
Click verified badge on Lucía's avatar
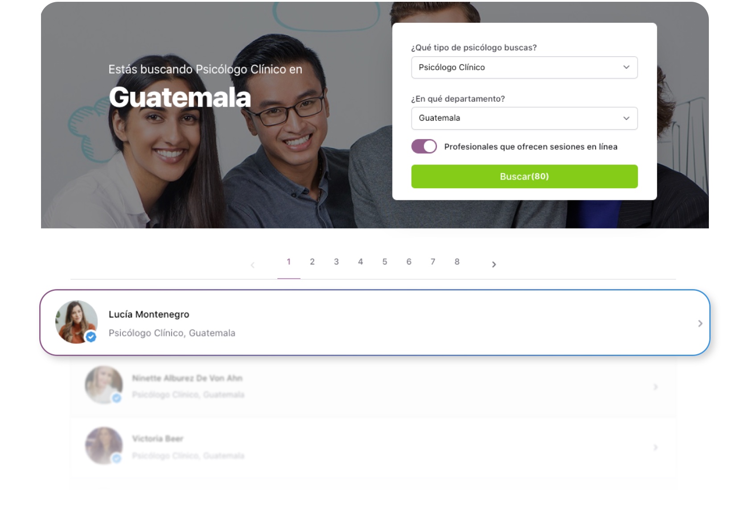[91, 337]
